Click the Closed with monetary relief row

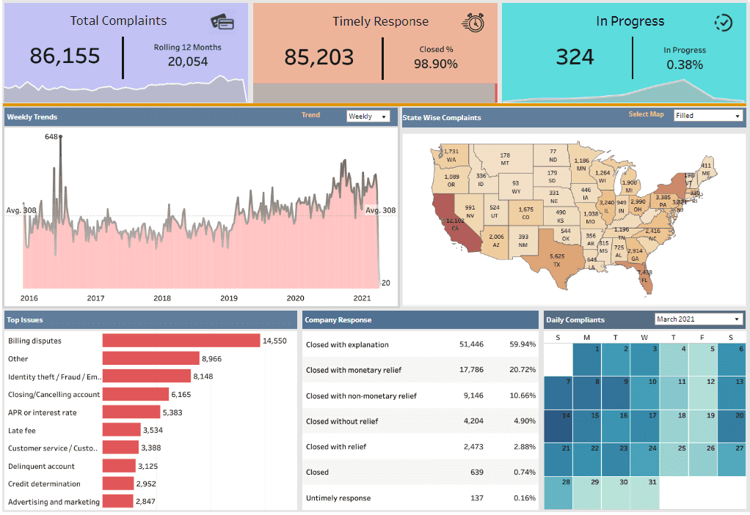[x=420, y=371]
